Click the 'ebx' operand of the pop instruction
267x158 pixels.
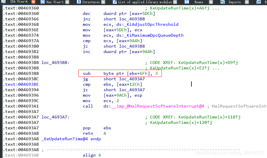107,128
